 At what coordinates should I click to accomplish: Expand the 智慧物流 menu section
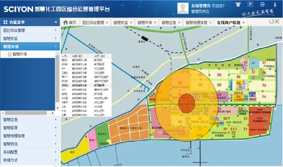30,144
